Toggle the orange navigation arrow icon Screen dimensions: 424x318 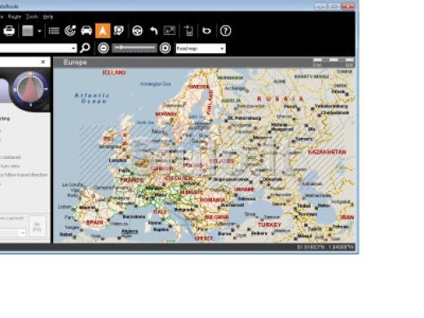click(103, 31)
